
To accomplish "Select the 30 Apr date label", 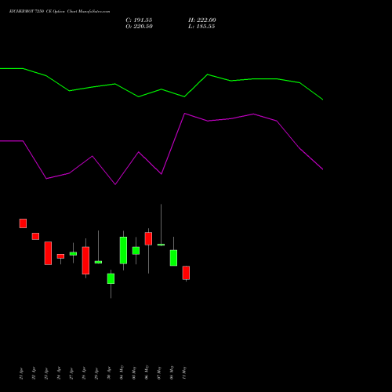I will (109, 373).
